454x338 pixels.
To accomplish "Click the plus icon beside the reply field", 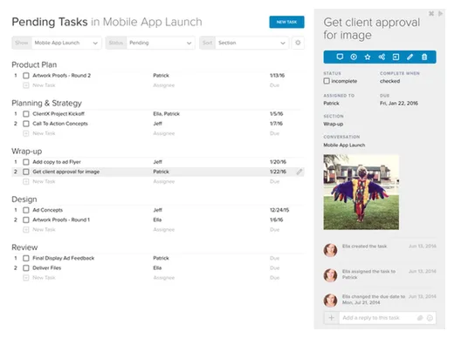I will 332,318.
